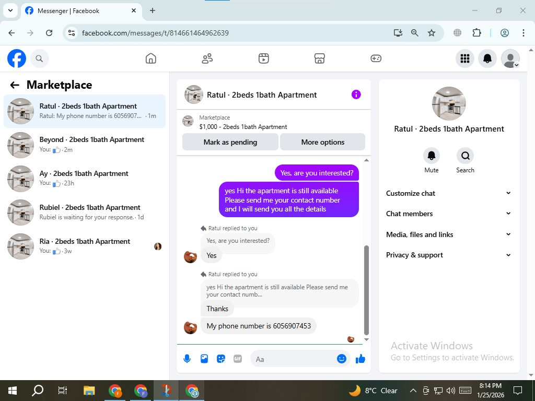
Task: Send a thumbs-up like
Action: pos(360,359)
